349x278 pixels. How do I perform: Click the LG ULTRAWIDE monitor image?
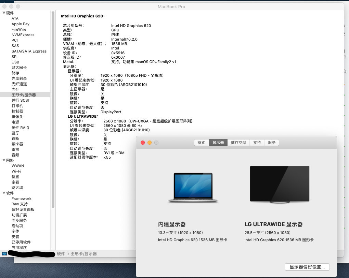pyautogui.click(x=280, y=185)
